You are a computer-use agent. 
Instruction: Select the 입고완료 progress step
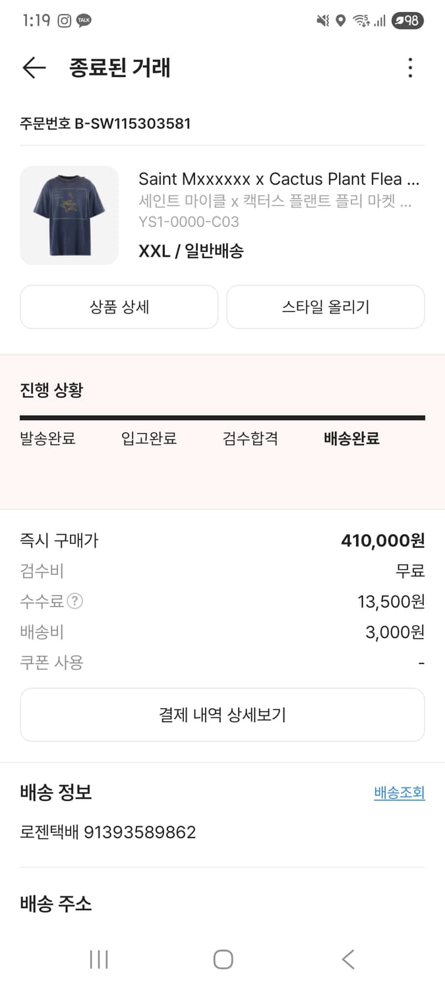point(150,439)
